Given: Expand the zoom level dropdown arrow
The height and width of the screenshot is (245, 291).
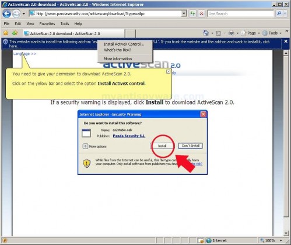Looking at the screenshot, I should coord(281,241).
